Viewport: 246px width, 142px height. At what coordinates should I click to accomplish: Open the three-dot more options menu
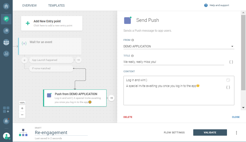pos(236,133)
